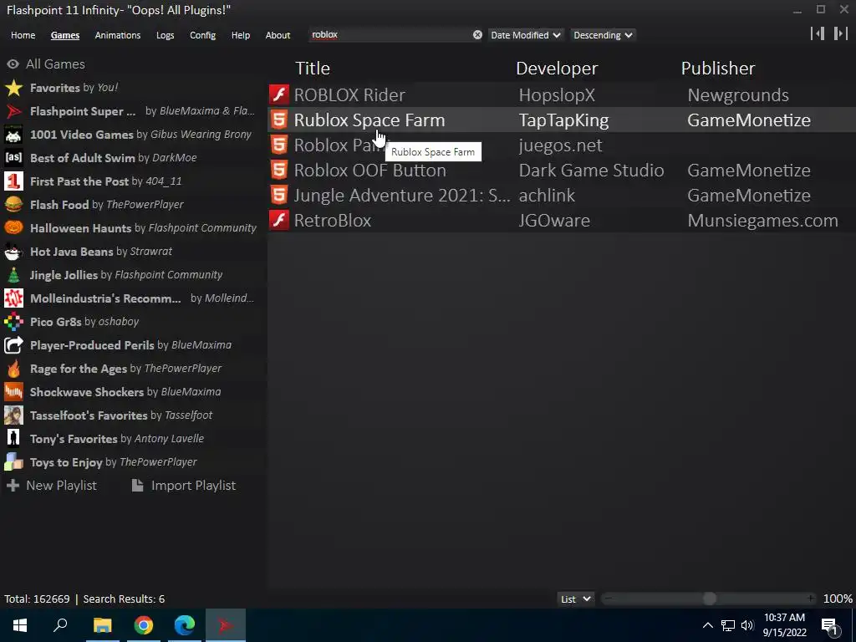Open the Date Modified sort dropdown
Screen dimensions: 856x642
point(525,35)
